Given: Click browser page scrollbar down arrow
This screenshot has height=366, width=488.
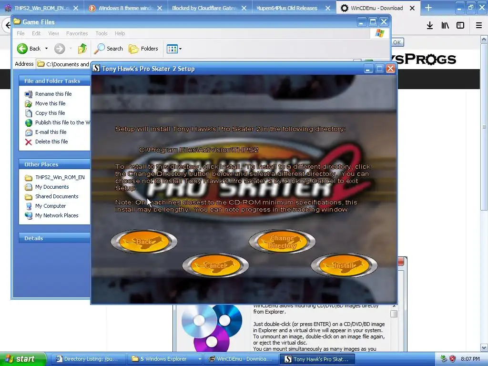Looking at the screenshot, I should (484, 347).
